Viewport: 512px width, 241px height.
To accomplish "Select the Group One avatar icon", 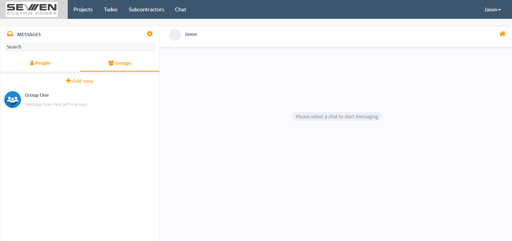I will (x=12, y=99).
